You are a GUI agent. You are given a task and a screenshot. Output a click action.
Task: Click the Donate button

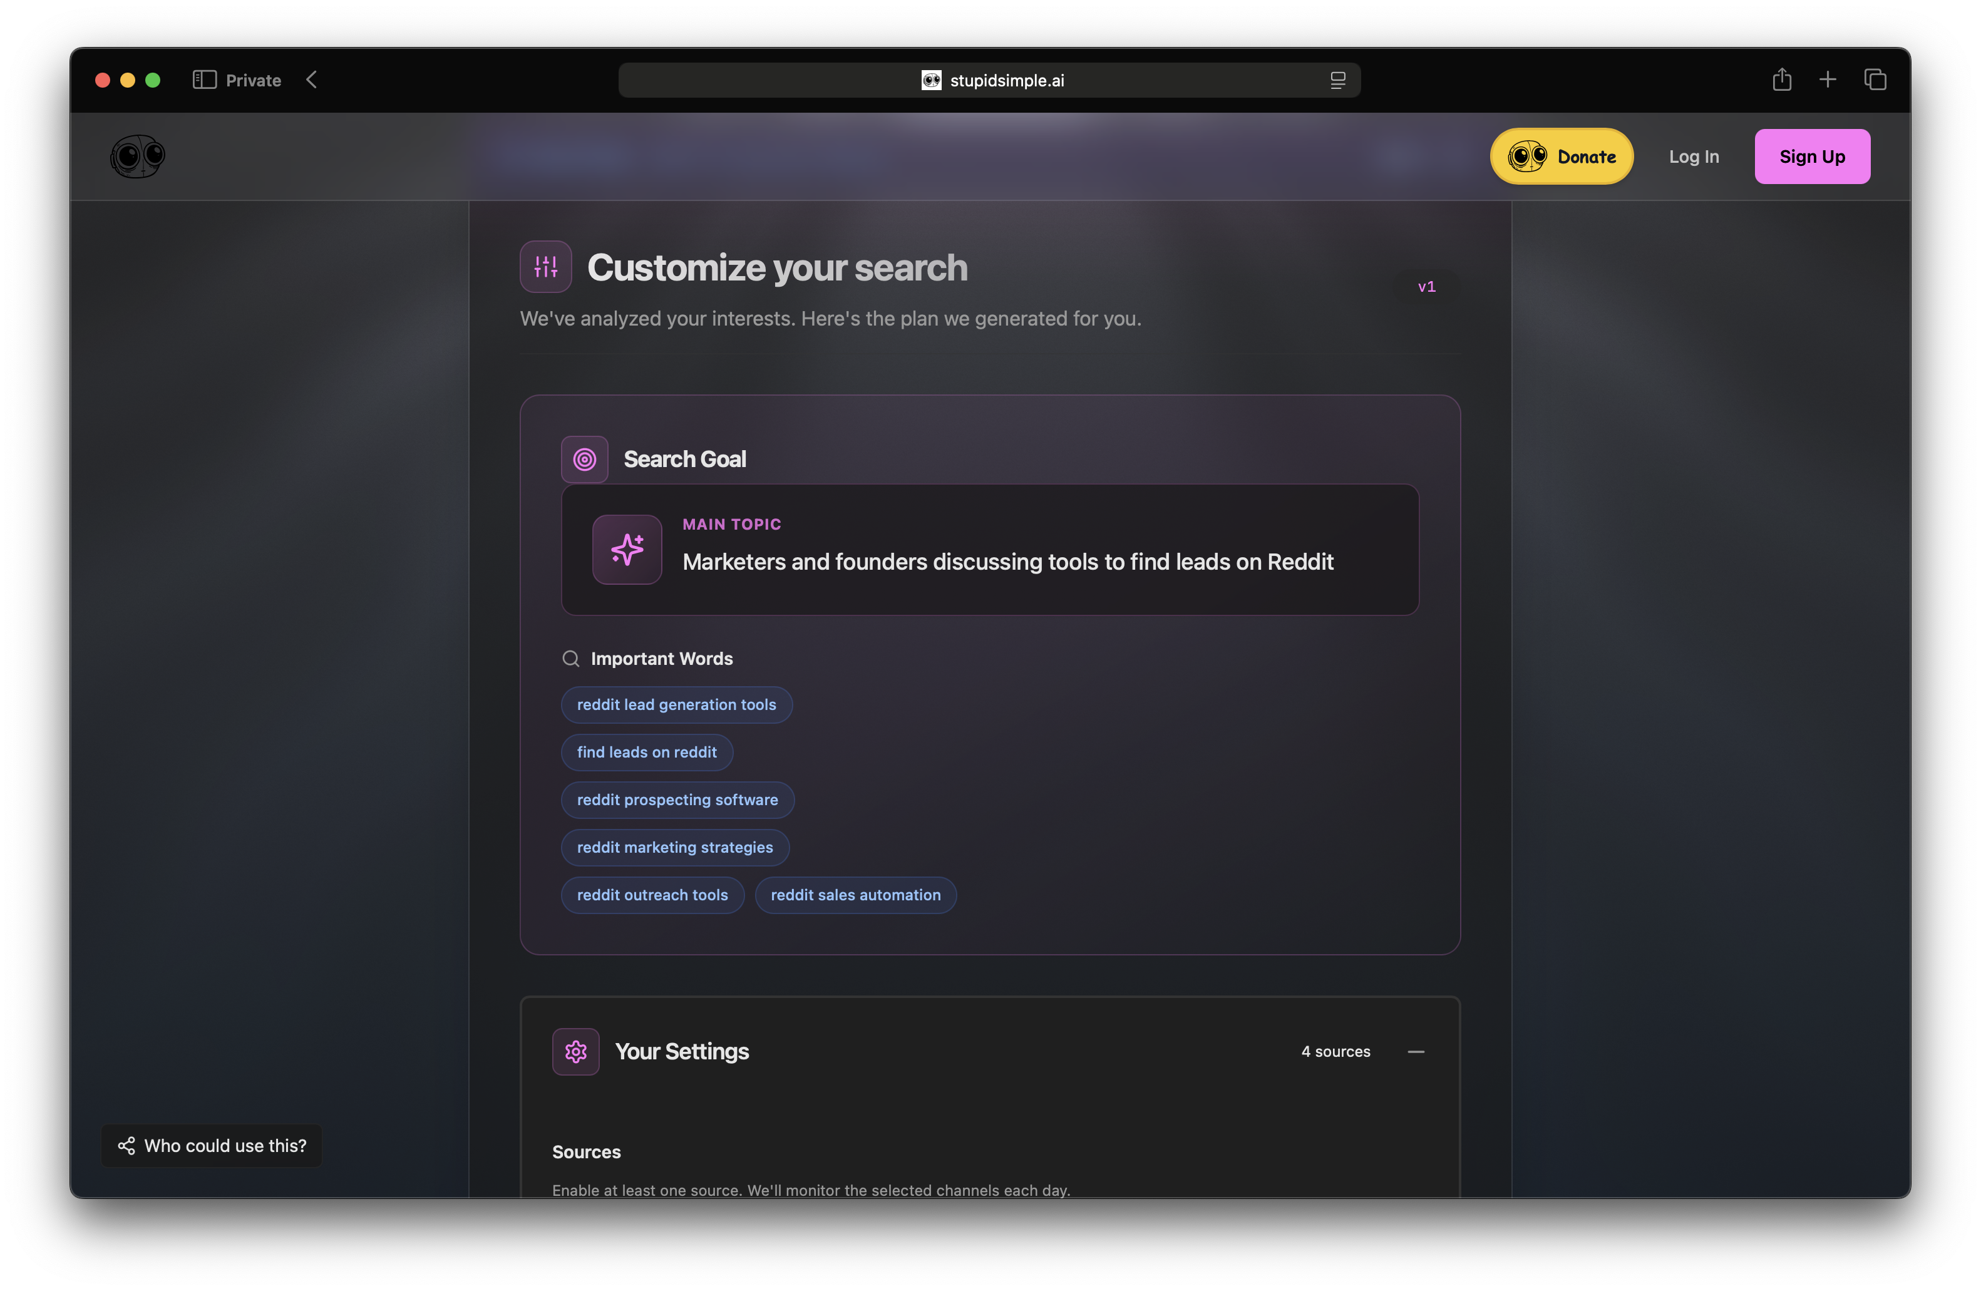tap(1561, 156)
